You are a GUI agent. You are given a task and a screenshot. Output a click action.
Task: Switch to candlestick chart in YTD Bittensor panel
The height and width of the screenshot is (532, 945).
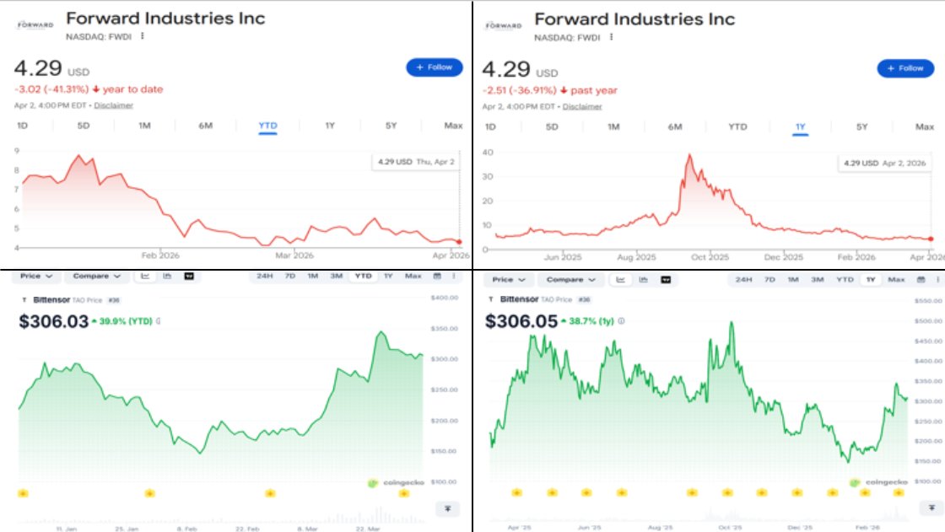(167, 276)
